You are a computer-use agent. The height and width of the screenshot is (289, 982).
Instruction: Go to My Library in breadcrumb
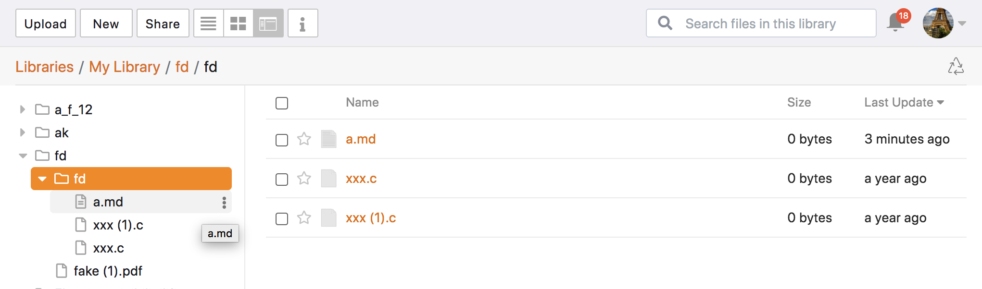coord(125,67)
